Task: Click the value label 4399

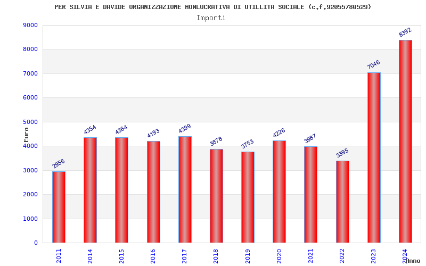Action: pyautogui.click(x=185, y=128)
